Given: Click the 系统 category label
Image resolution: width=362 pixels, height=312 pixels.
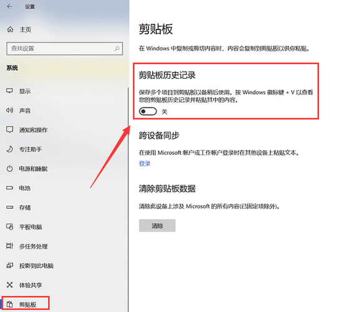Looking at the screenshot, I should 12,68.
